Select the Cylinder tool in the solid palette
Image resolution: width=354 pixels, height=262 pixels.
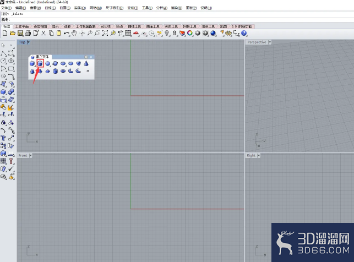click(x=40, y=64)
